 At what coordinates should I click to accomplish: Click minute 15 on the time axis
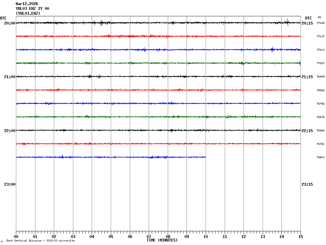(301, 237)
